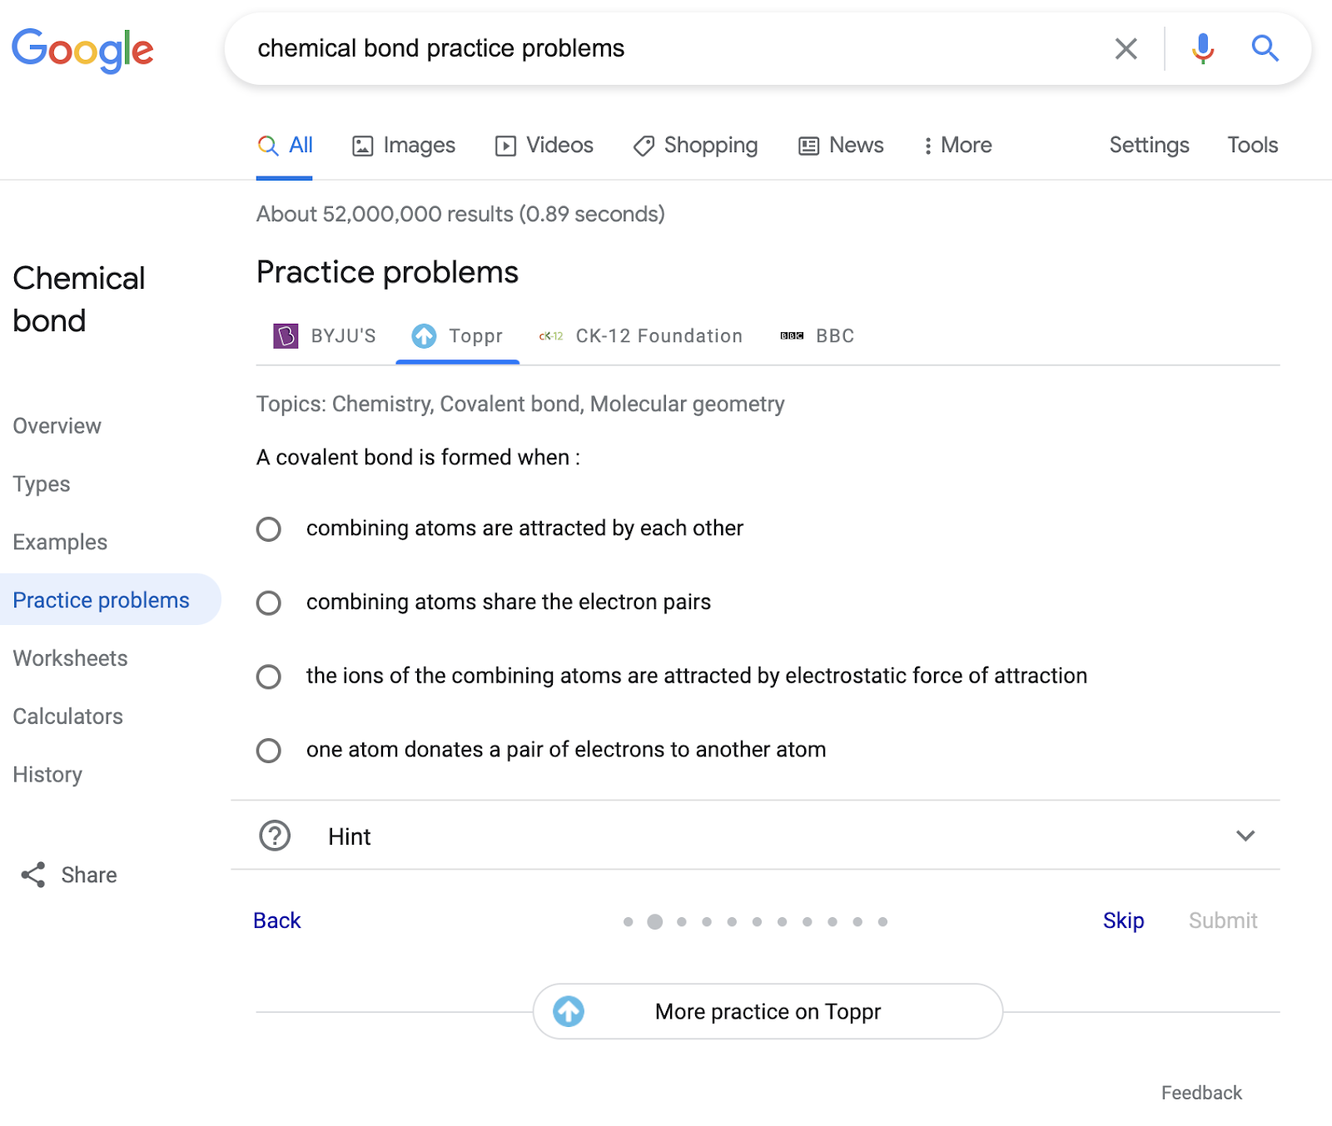
Task: Skip the current practice question
Action: [1122, 920]
